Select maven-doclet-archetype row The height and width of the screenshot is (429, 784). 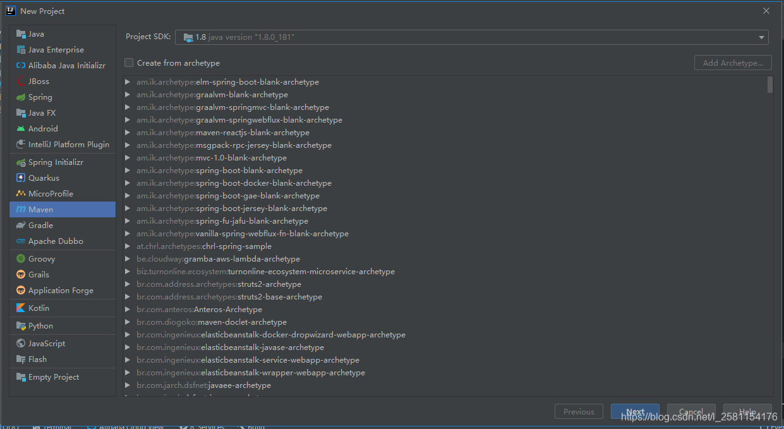click(445, 322)
